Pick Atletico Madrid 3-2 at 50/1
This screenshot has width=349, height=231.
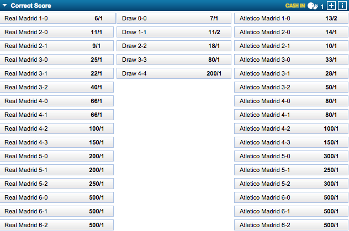[x=291, y=87]
